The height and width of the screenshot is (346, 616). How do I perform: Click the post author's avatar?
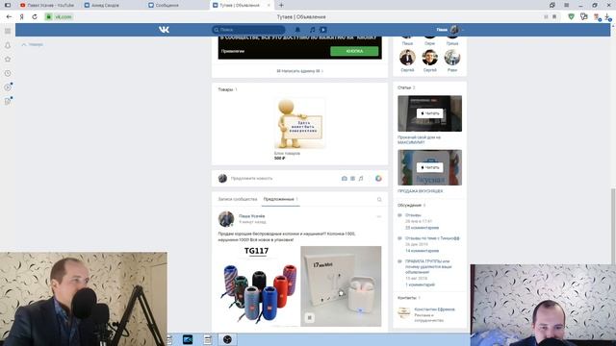(x=226, y=219)
